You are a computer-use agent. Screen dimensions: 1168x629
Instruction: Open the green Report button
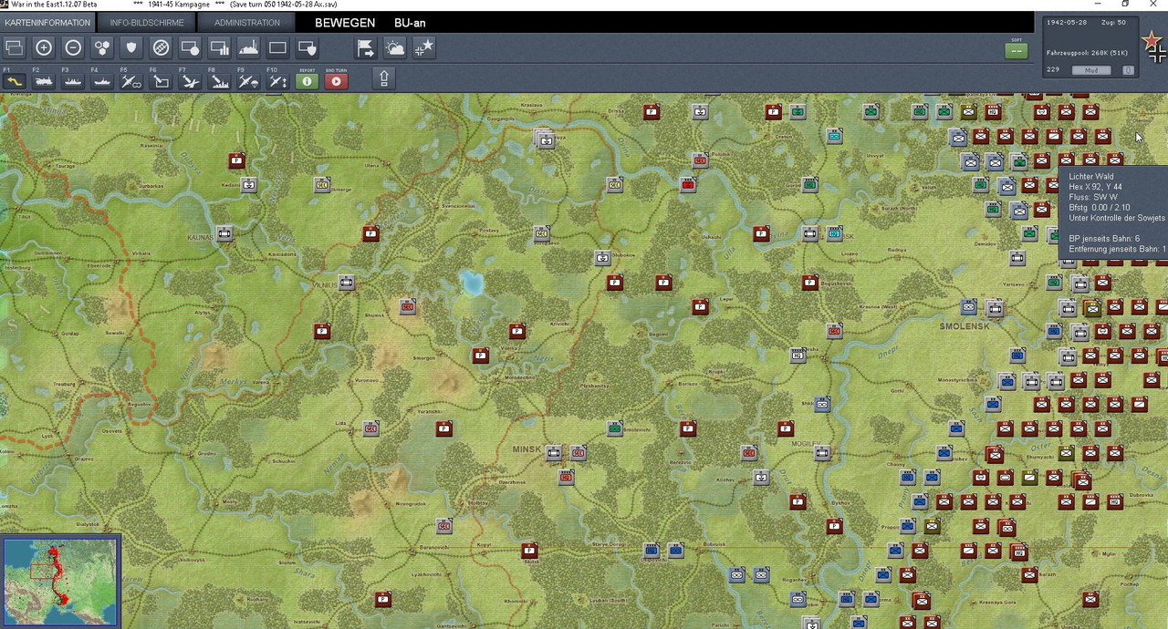pyautogui.click(x=307, y=81)
